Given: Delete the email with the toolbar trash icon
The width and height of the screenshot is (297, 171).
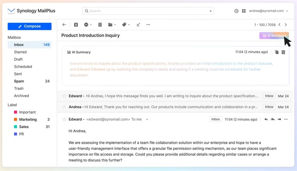Looking at the screenshot, I should click(100, 25).
